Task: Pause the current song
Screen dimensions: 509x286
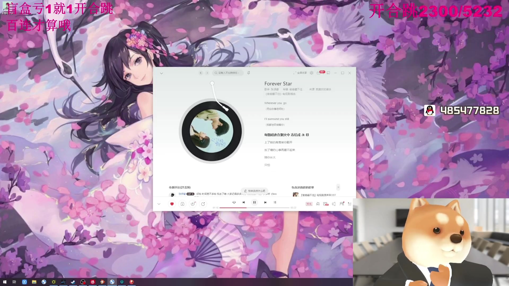Action: 254,202
